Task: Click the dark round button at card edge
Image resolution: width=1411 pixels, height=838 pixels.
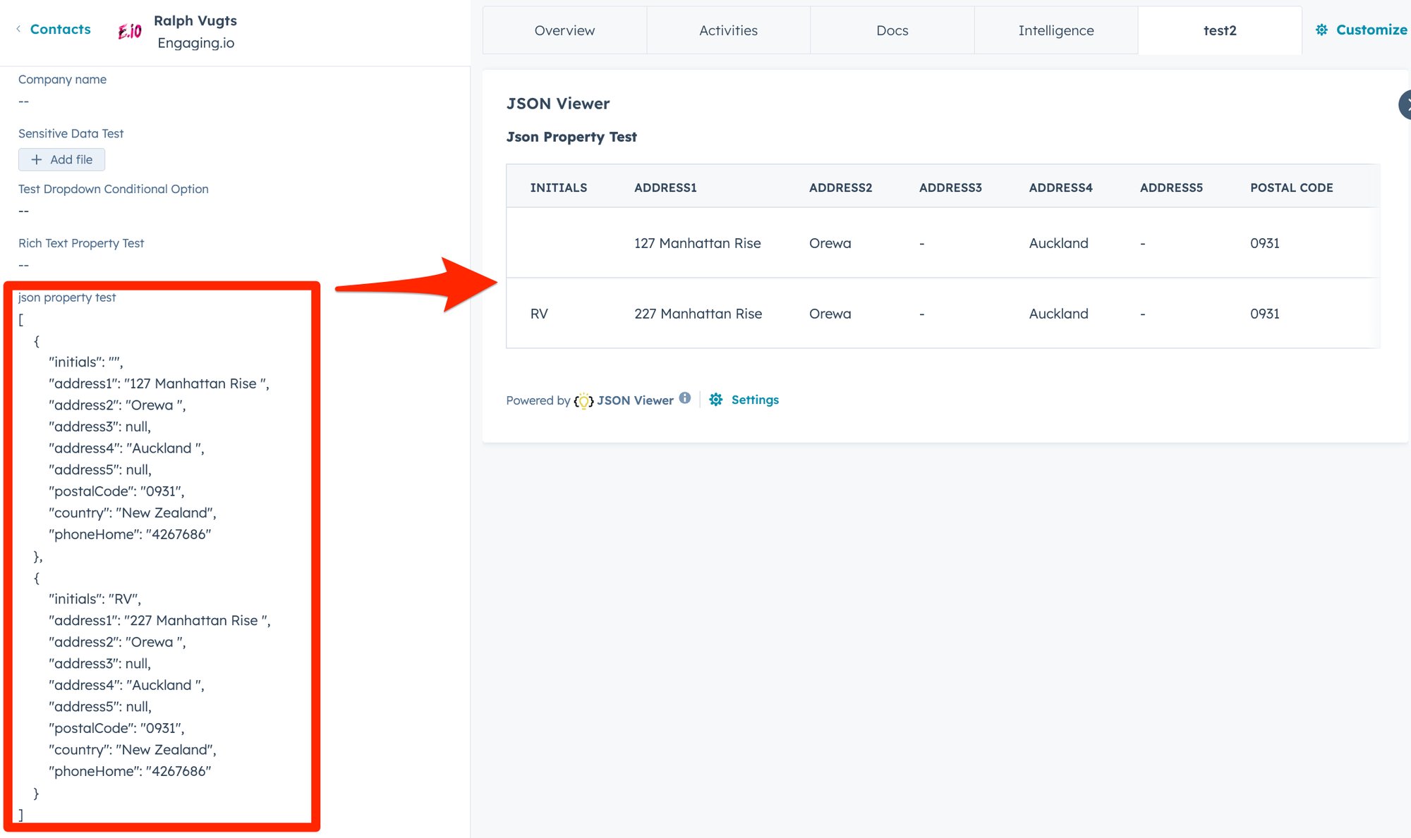Action: tap(1405, 105)
